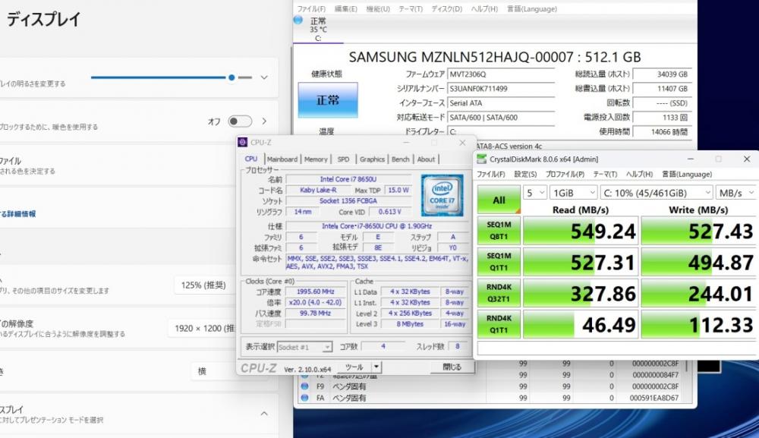Click the blue status circle on the F9 row

pos(304,386)
